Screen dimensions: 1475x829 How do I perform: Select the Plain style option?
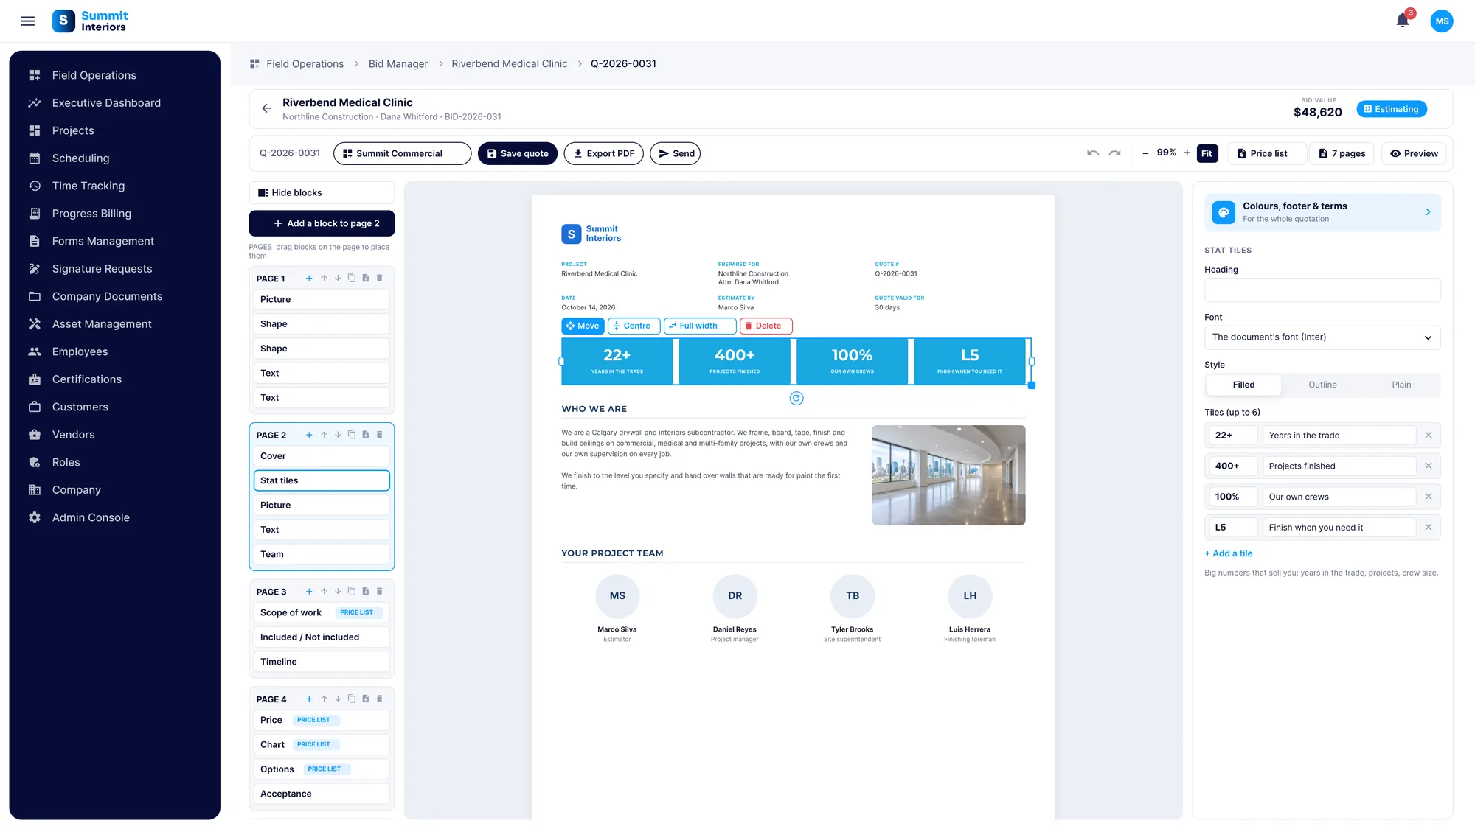point(1401,385)
